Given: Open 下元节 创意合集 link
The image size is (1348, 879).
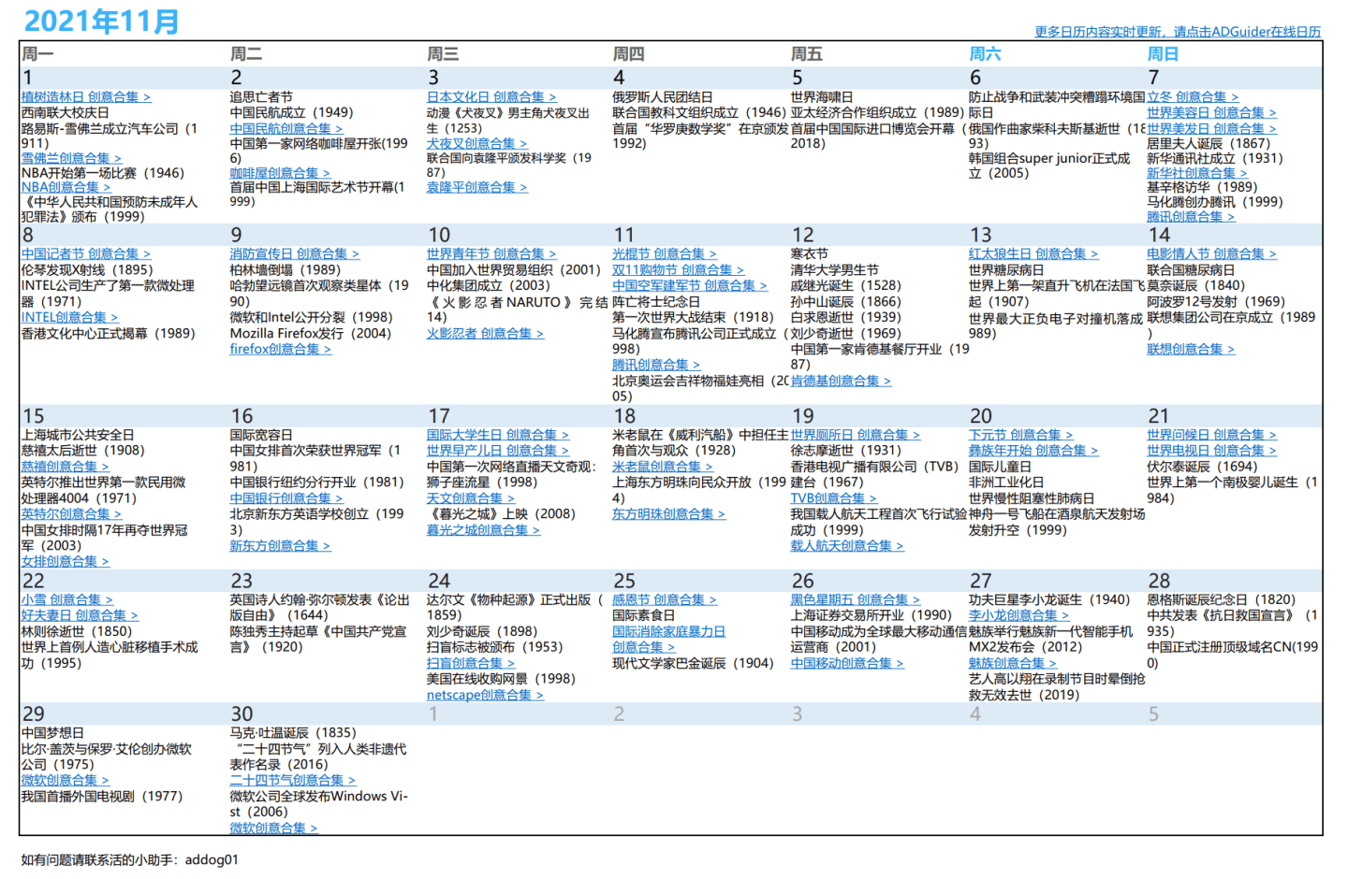Looking at the screenshot, I should point(1021,435).
